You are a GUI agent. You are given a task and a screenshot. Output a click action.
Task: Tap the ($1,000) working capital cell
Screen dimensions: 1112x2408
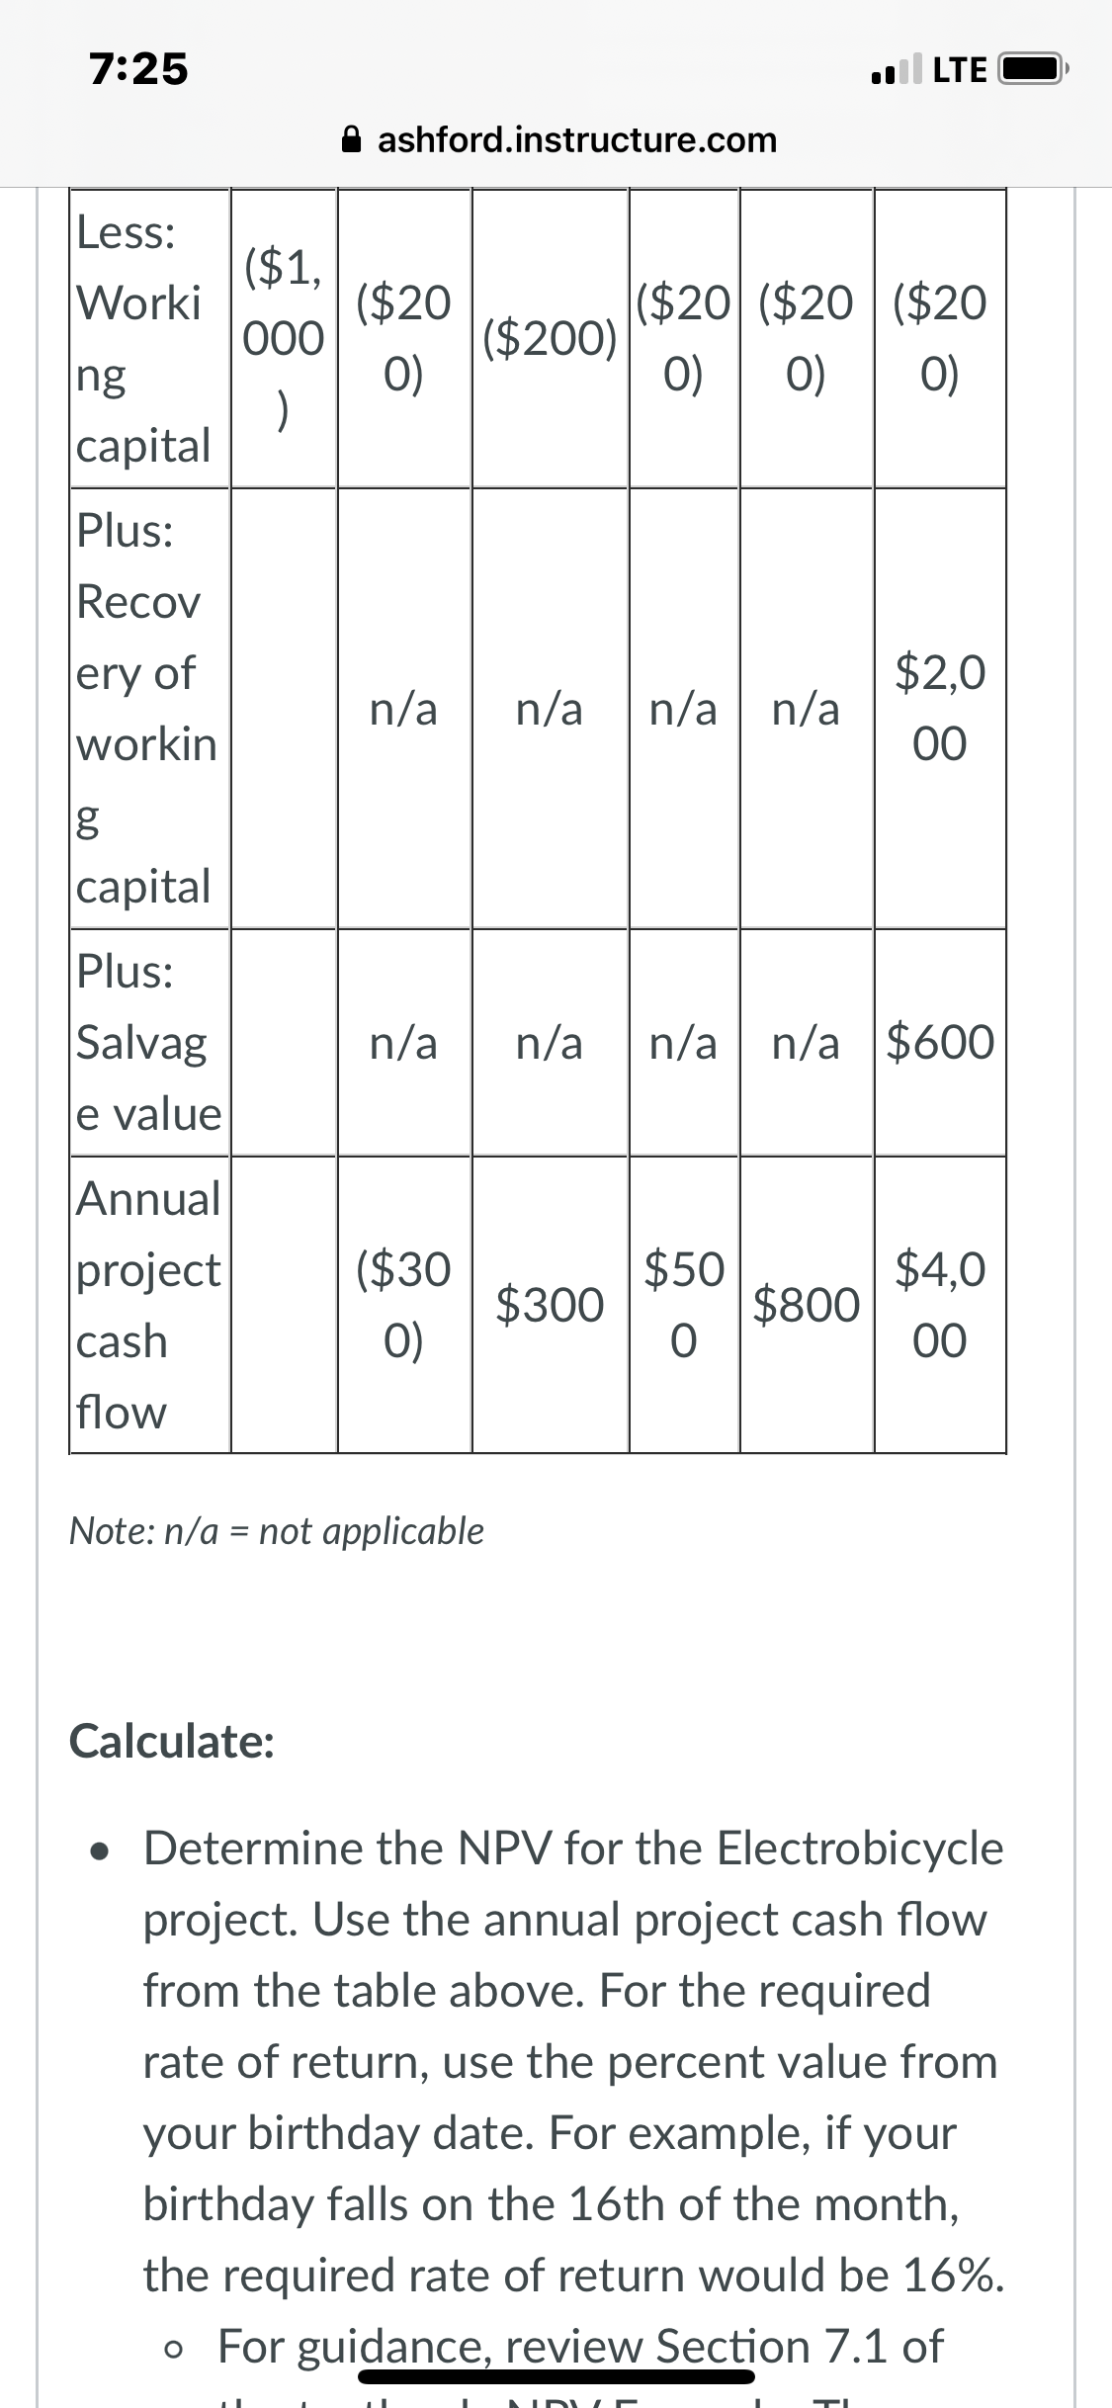pyautogui.click(x=284, y=338)
